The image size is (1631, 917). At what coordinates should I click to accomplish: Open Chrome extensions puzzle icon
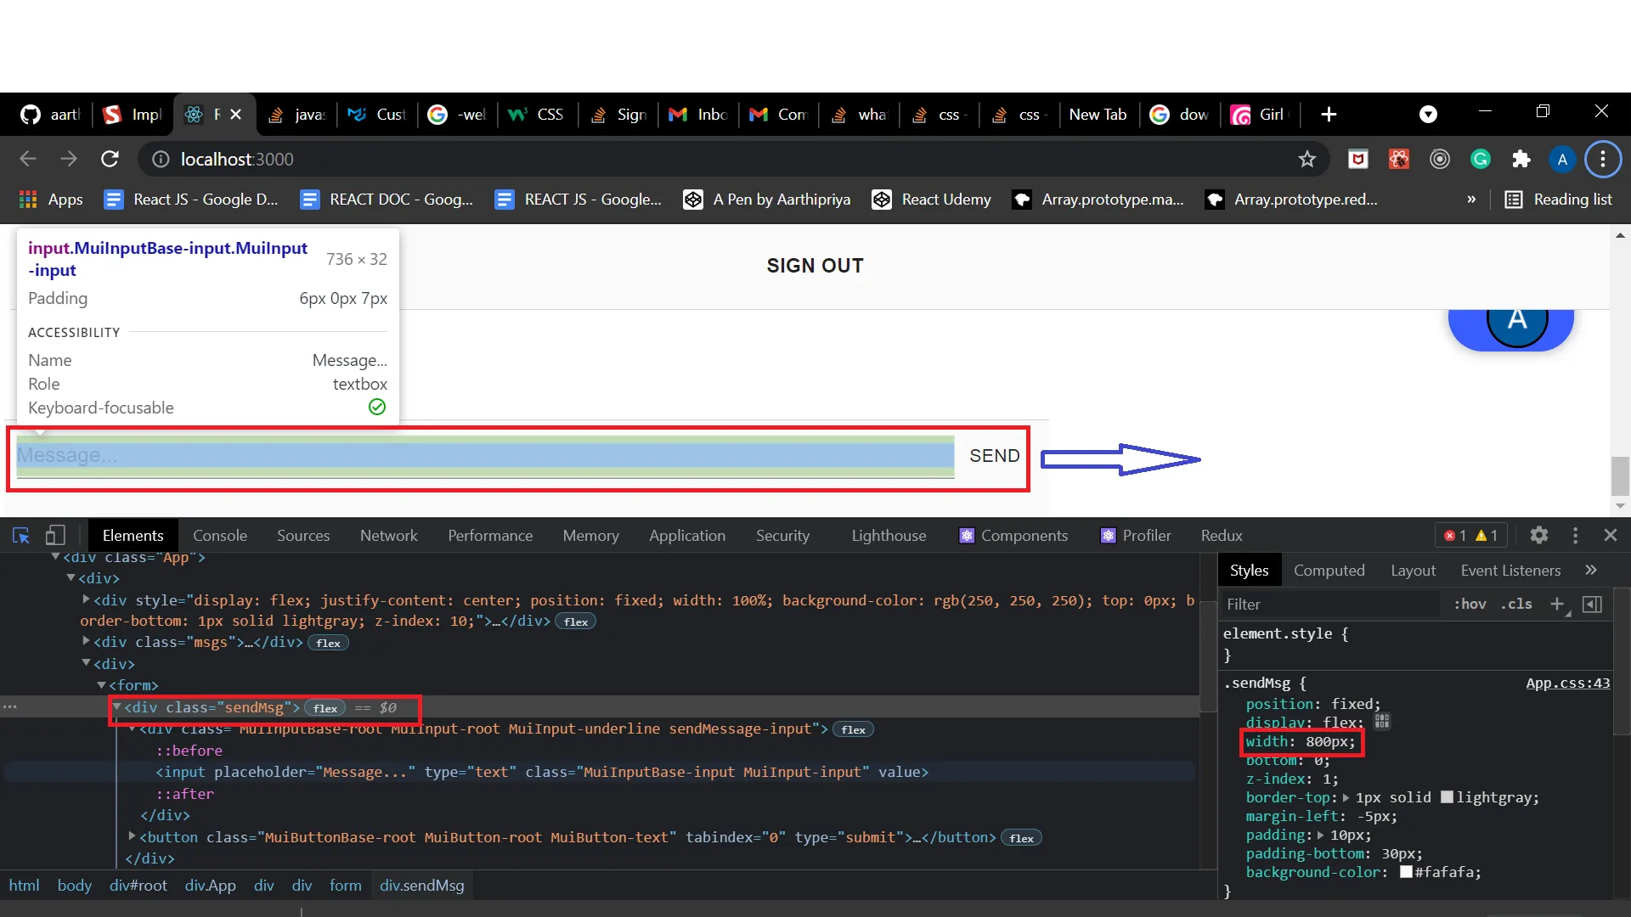pos(1521,160)
